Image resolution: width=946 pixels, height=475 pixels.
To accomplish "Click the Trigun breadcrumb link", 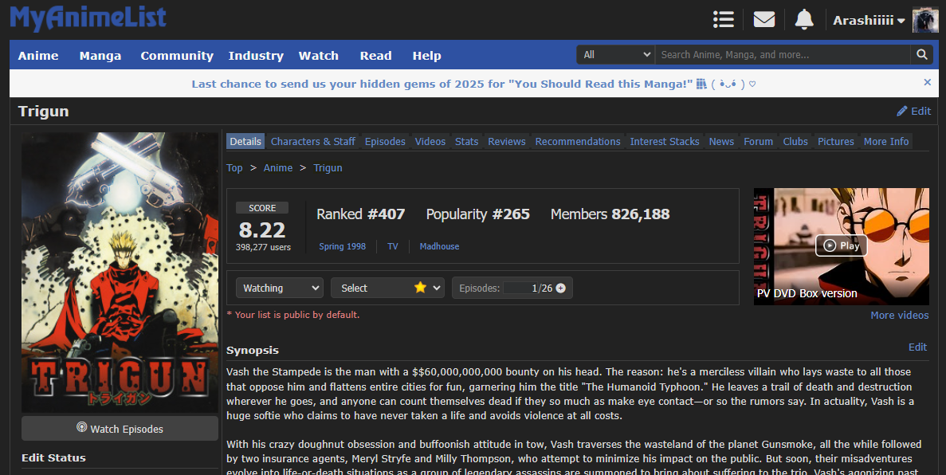I will coord(328,168).
